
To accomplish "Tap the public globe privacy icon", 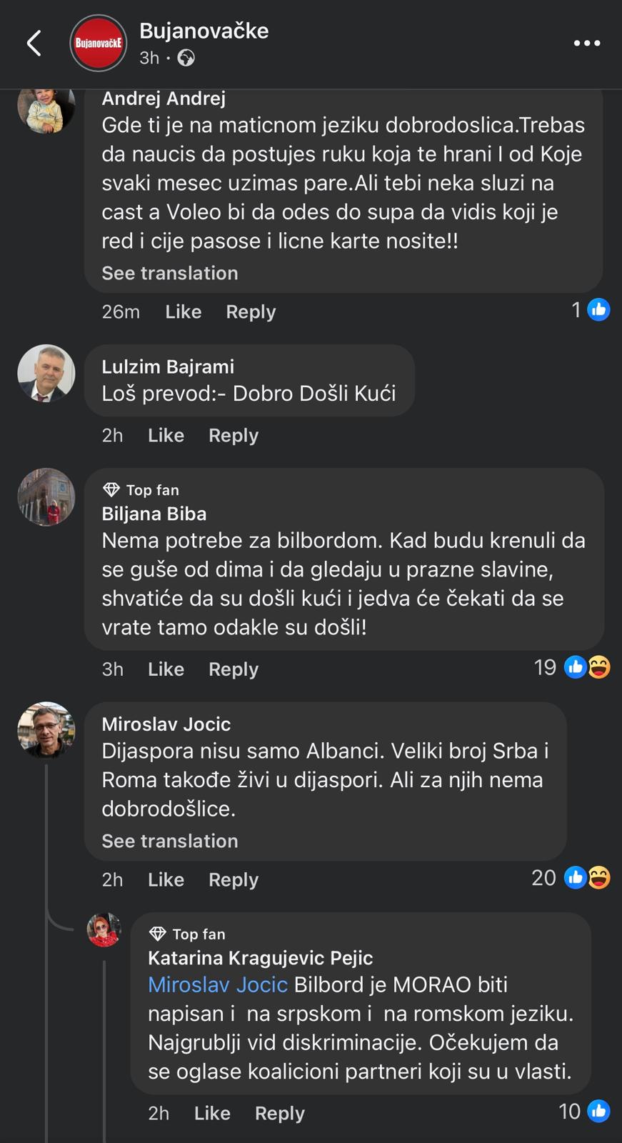I will 186,58.
